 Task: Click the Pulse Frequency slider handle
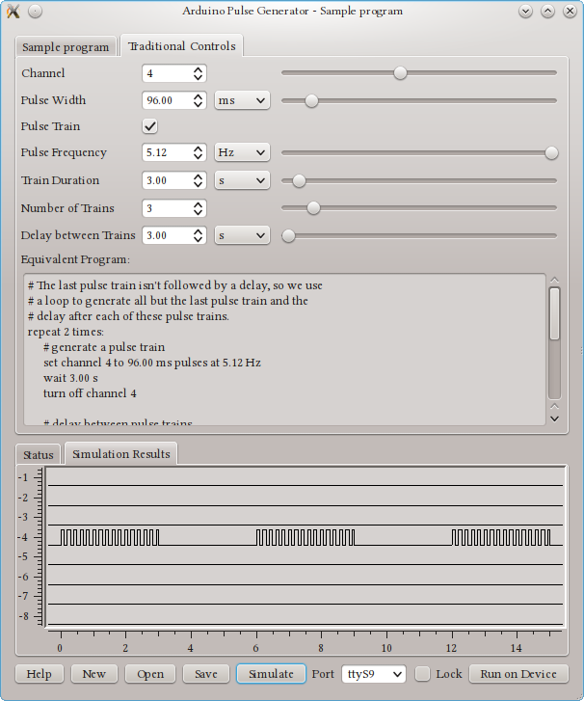click(552, 152)
